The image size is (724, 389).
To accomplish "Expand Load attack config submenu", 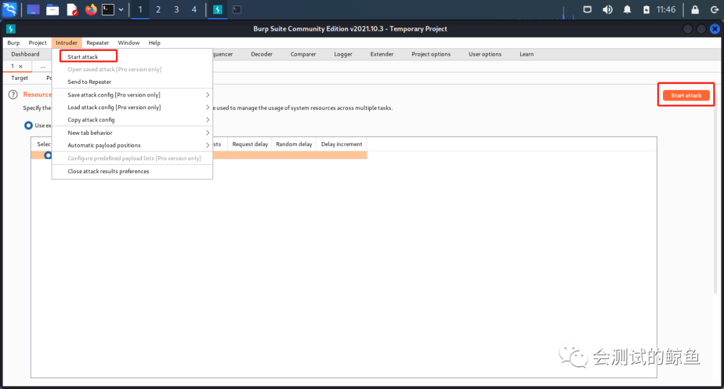I will click(132, 107).
